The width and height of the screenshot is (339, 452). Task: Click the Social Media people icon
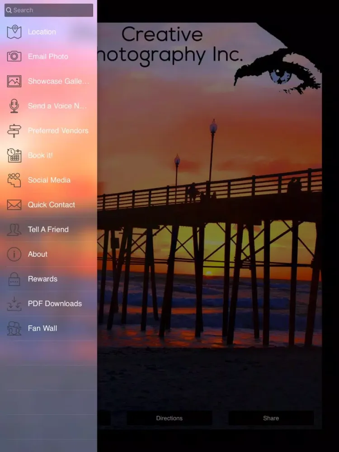click(14, 180)
